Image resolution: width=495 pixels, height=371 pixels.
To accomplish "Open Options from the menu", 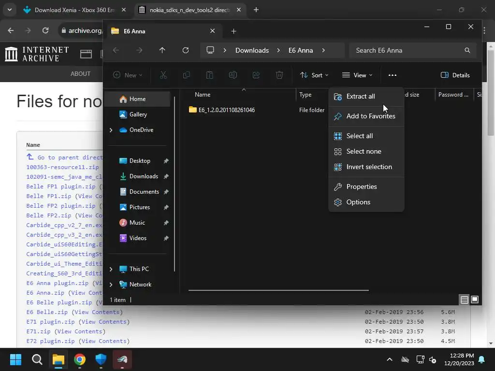I will point(366,202).
